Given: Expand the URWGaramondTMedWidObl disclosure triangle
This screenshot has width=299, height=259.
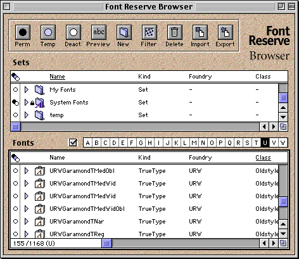Looking at the screenshot, I should coord(27,209).
